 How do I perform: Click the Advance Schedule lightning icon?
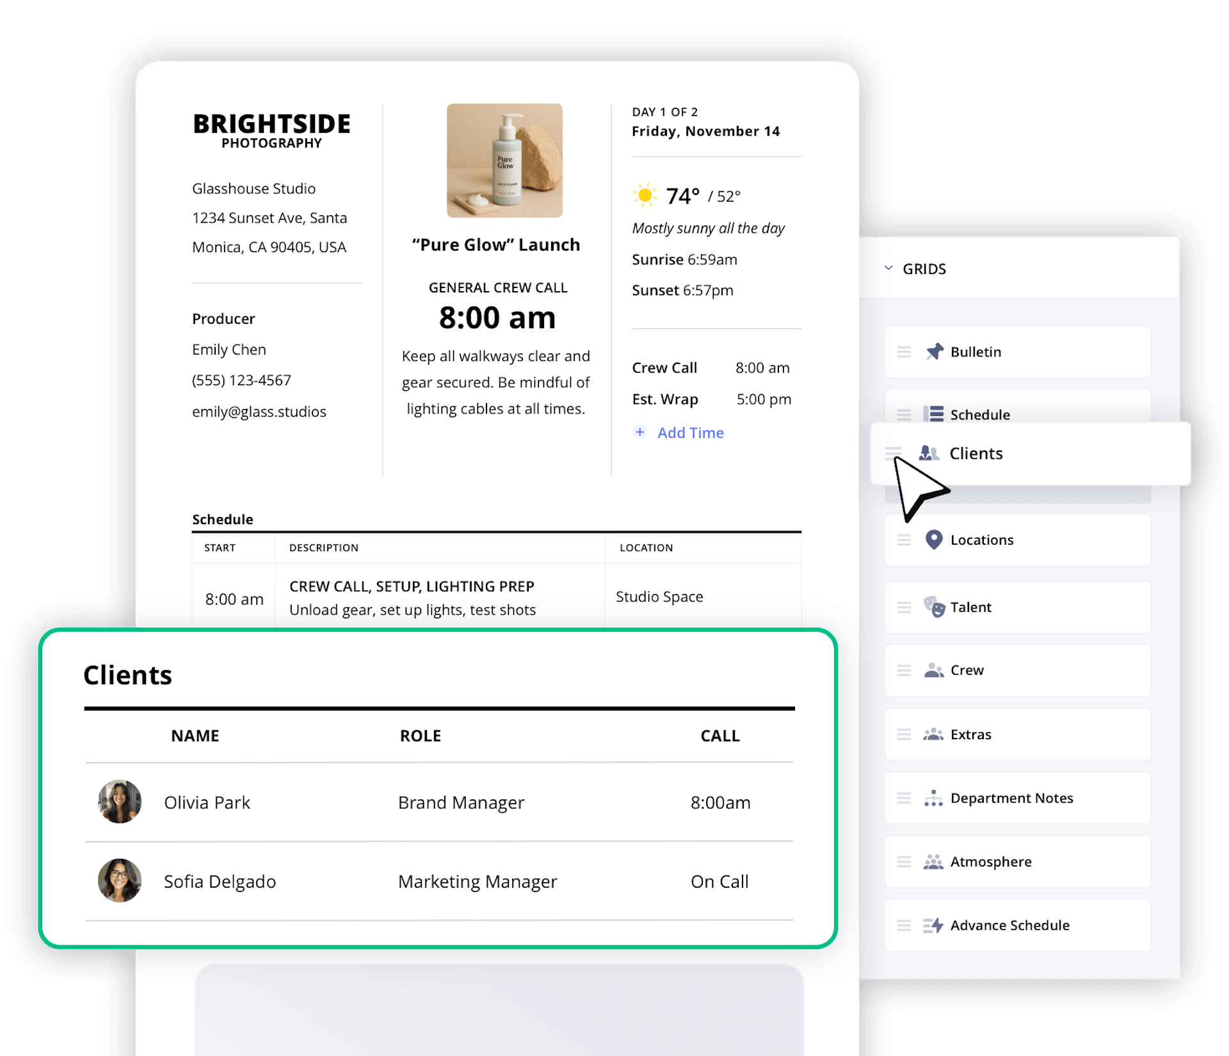click(933, 925)
